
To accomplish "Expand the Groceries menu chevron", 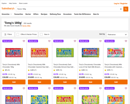I will pos(11,14).
